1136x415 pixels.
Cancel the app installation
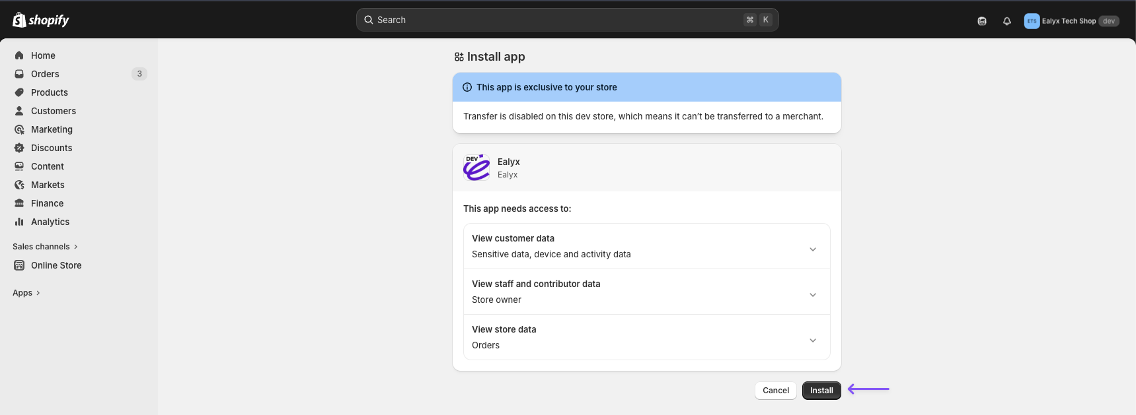point(775,391)
